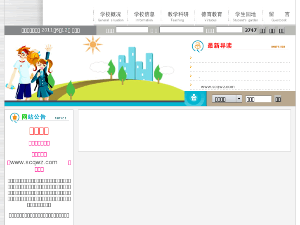This screenshot has width=300, height=225.
Task: Open the first 最新导读 news item
Action: (x=240, y=58)
